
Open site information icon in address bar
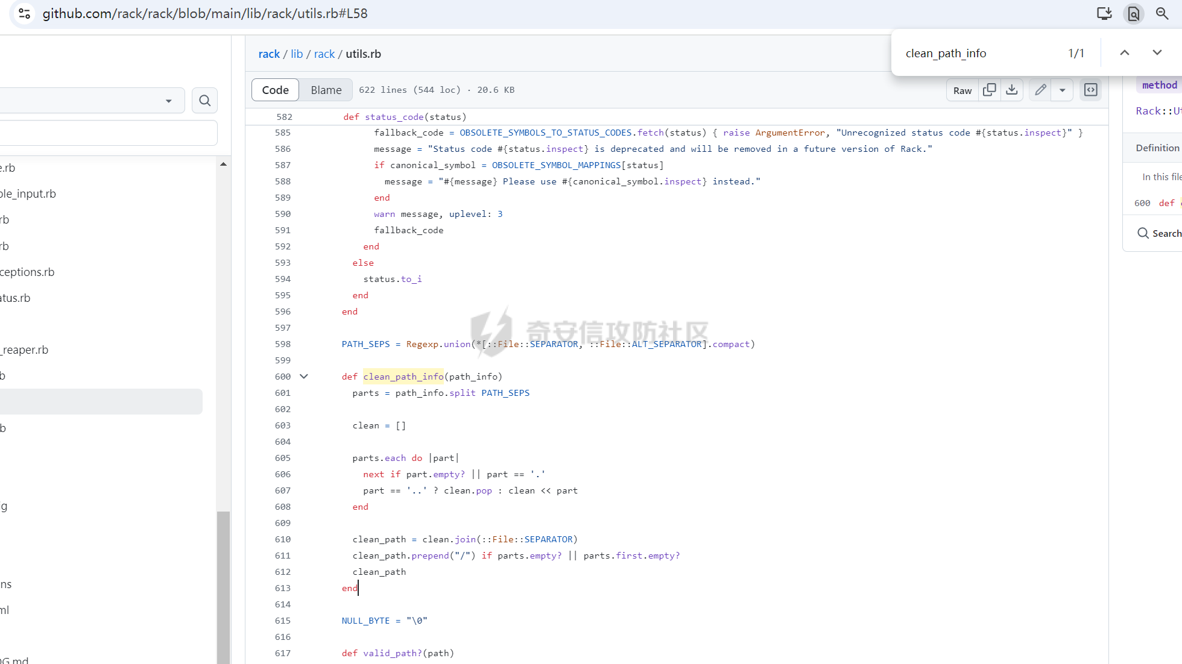[x=24, y=13]
